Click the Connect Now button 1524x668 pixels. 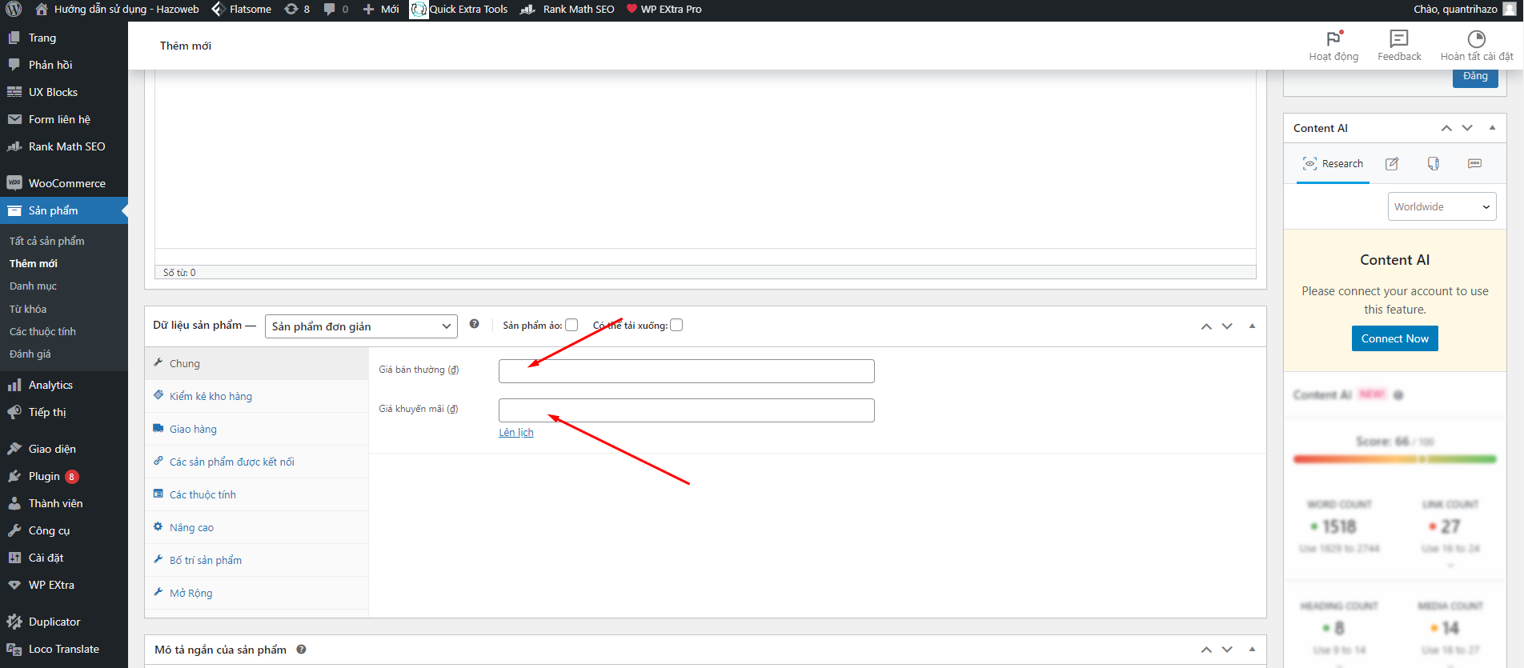pos(1394,338)
